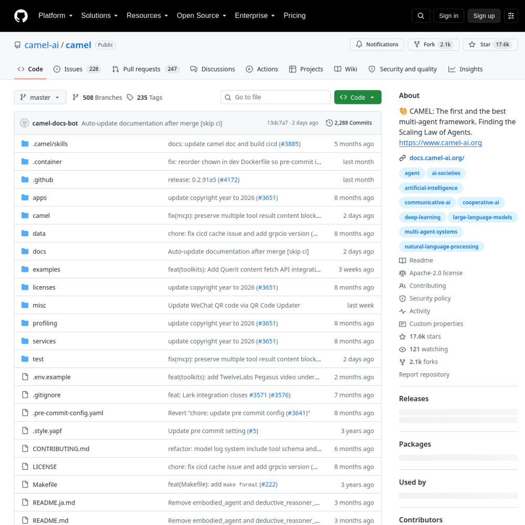
Task: Click the note icon for Custom properties
Action: pyautogui.click(x=403, y=324)
